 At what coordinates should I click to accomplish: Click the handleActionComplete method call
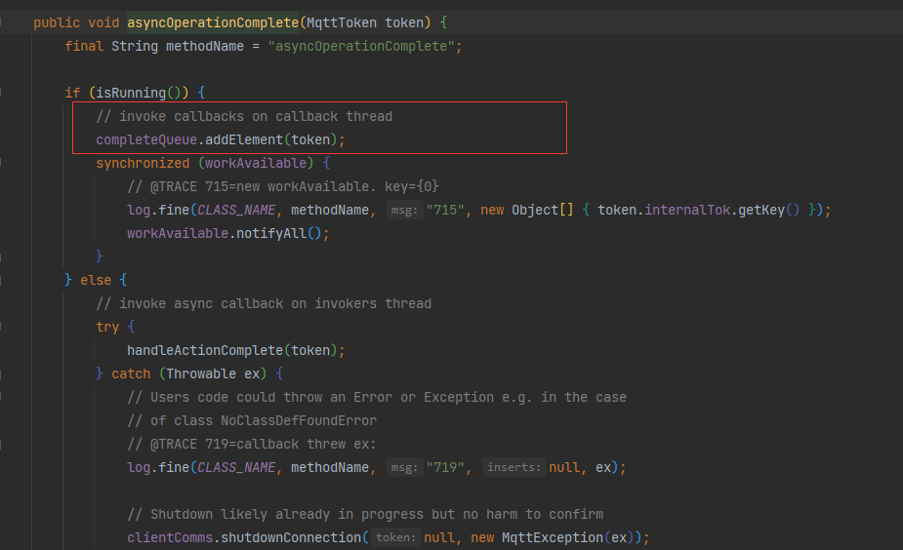tap(205, 350)
